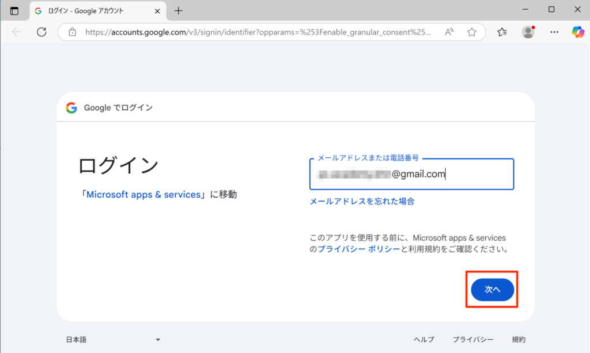The height and width of the screenshot is (353, 590).
Task: Open the ヘルプ footer link
Action: click(424, 339)
